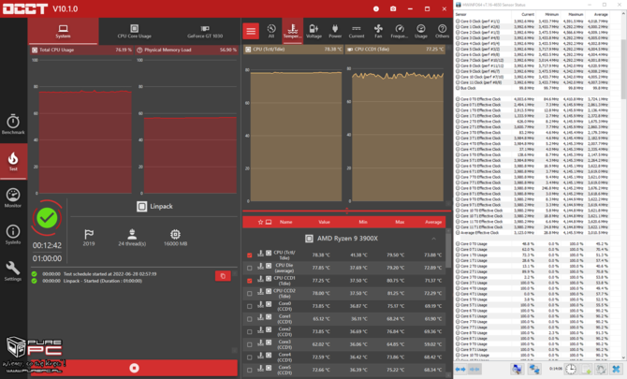Click the HWiNFO Maximum column header

576,14
